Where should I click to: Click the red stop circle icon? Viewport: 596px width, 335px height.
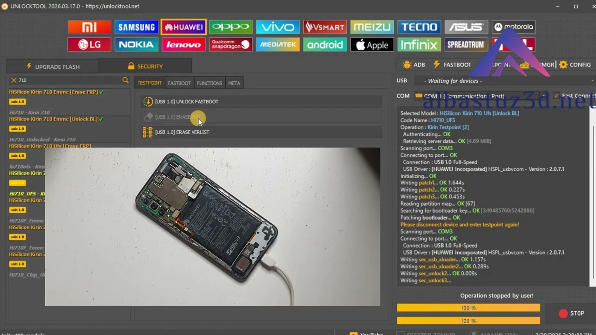click(563, 314)
